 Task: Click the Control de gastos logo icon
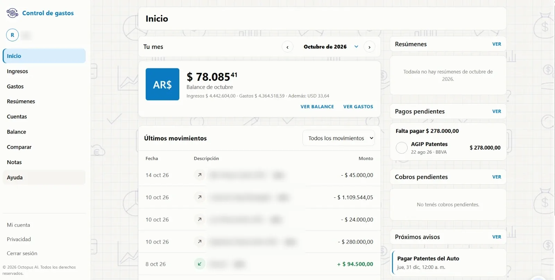12,13
